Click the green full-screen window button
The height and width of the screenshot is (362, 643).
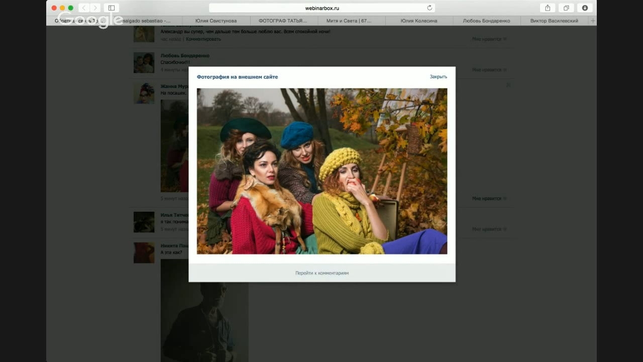(71, 8)
